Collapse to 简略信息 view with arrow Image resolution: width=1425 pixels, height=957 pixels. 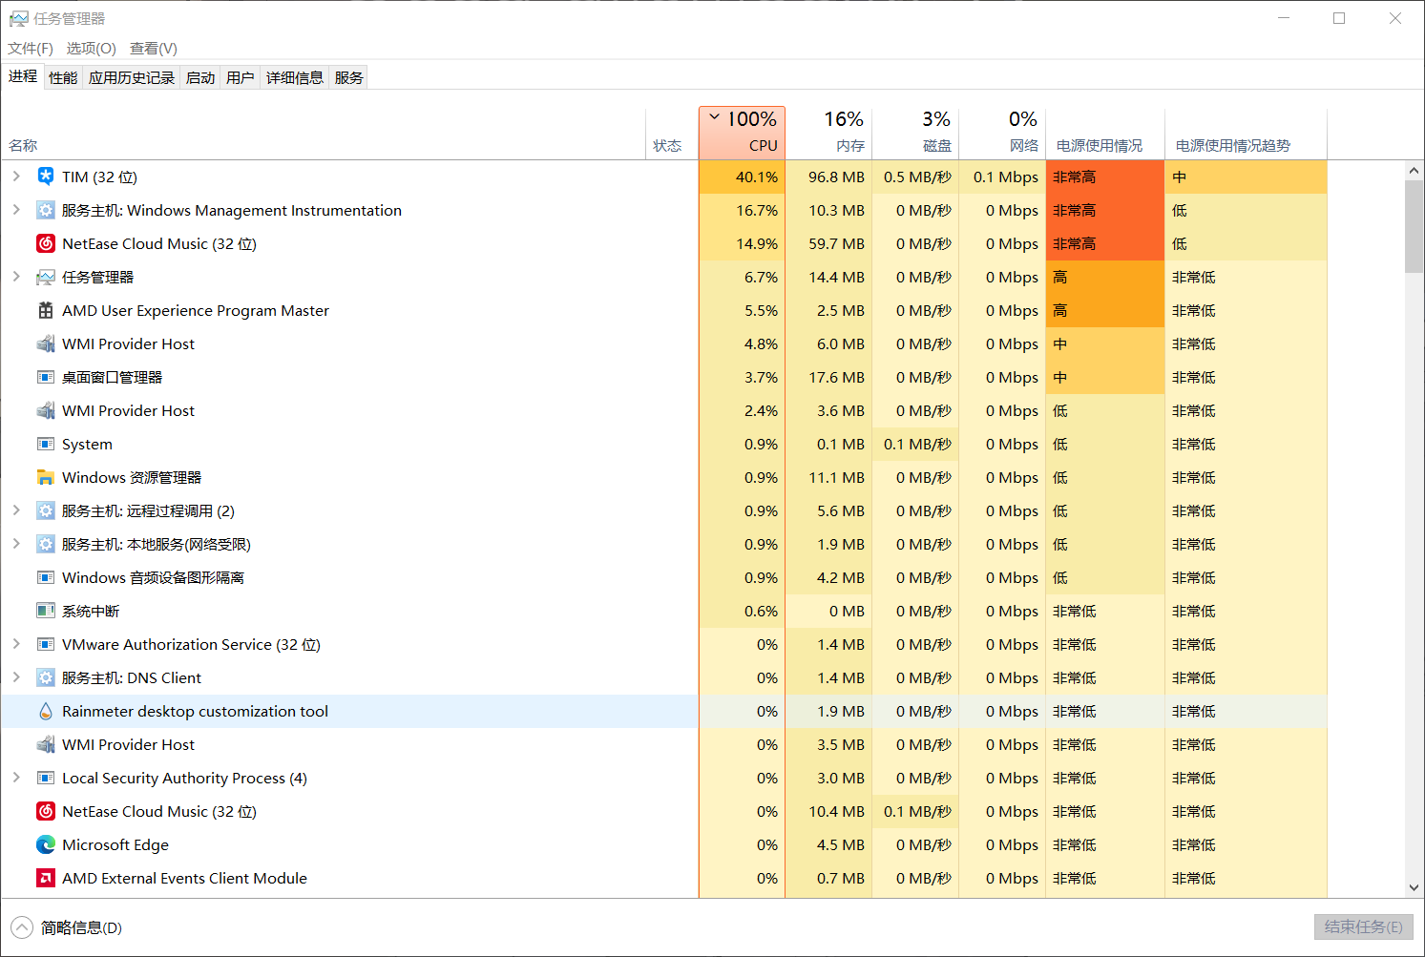pos(21,927)
